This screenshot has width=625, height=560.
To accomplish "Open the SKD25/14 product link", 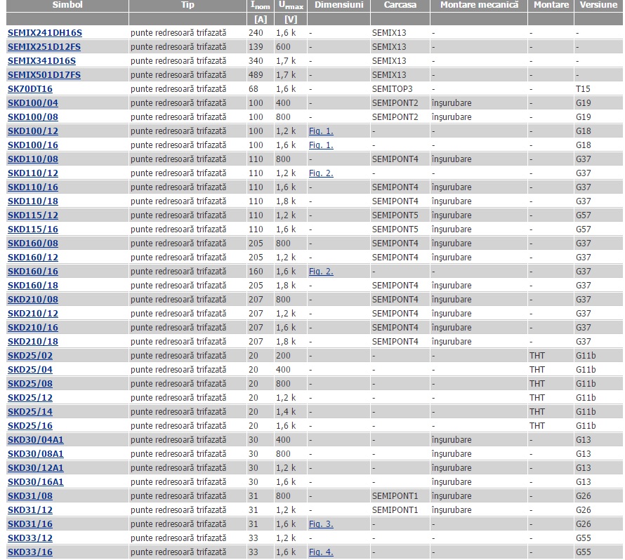I will (x=30, y=412).
